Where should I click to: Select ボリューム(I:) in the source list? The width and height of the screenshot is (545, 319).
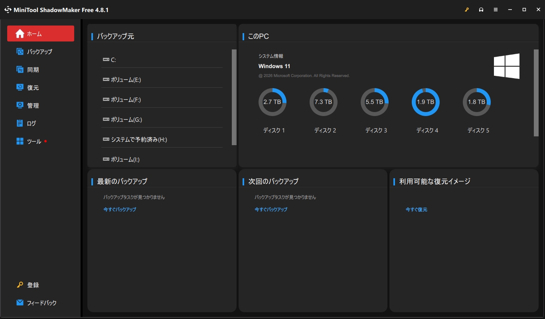162,159
